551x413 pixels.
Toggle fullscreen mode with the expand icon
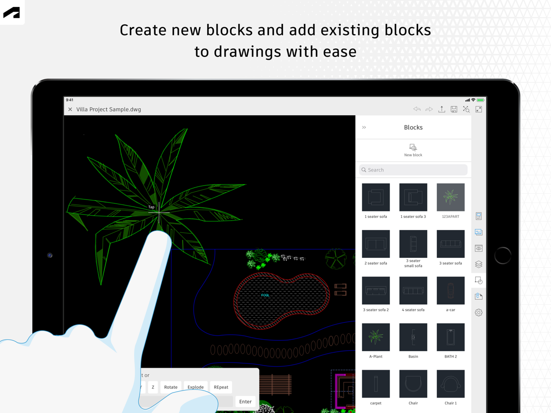pos(478,109)
